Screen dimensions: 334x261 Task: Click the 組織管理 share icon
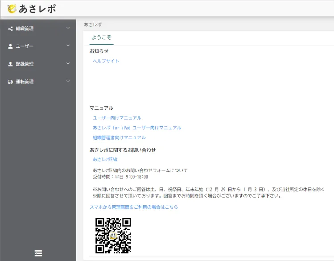tap(10, 29)
